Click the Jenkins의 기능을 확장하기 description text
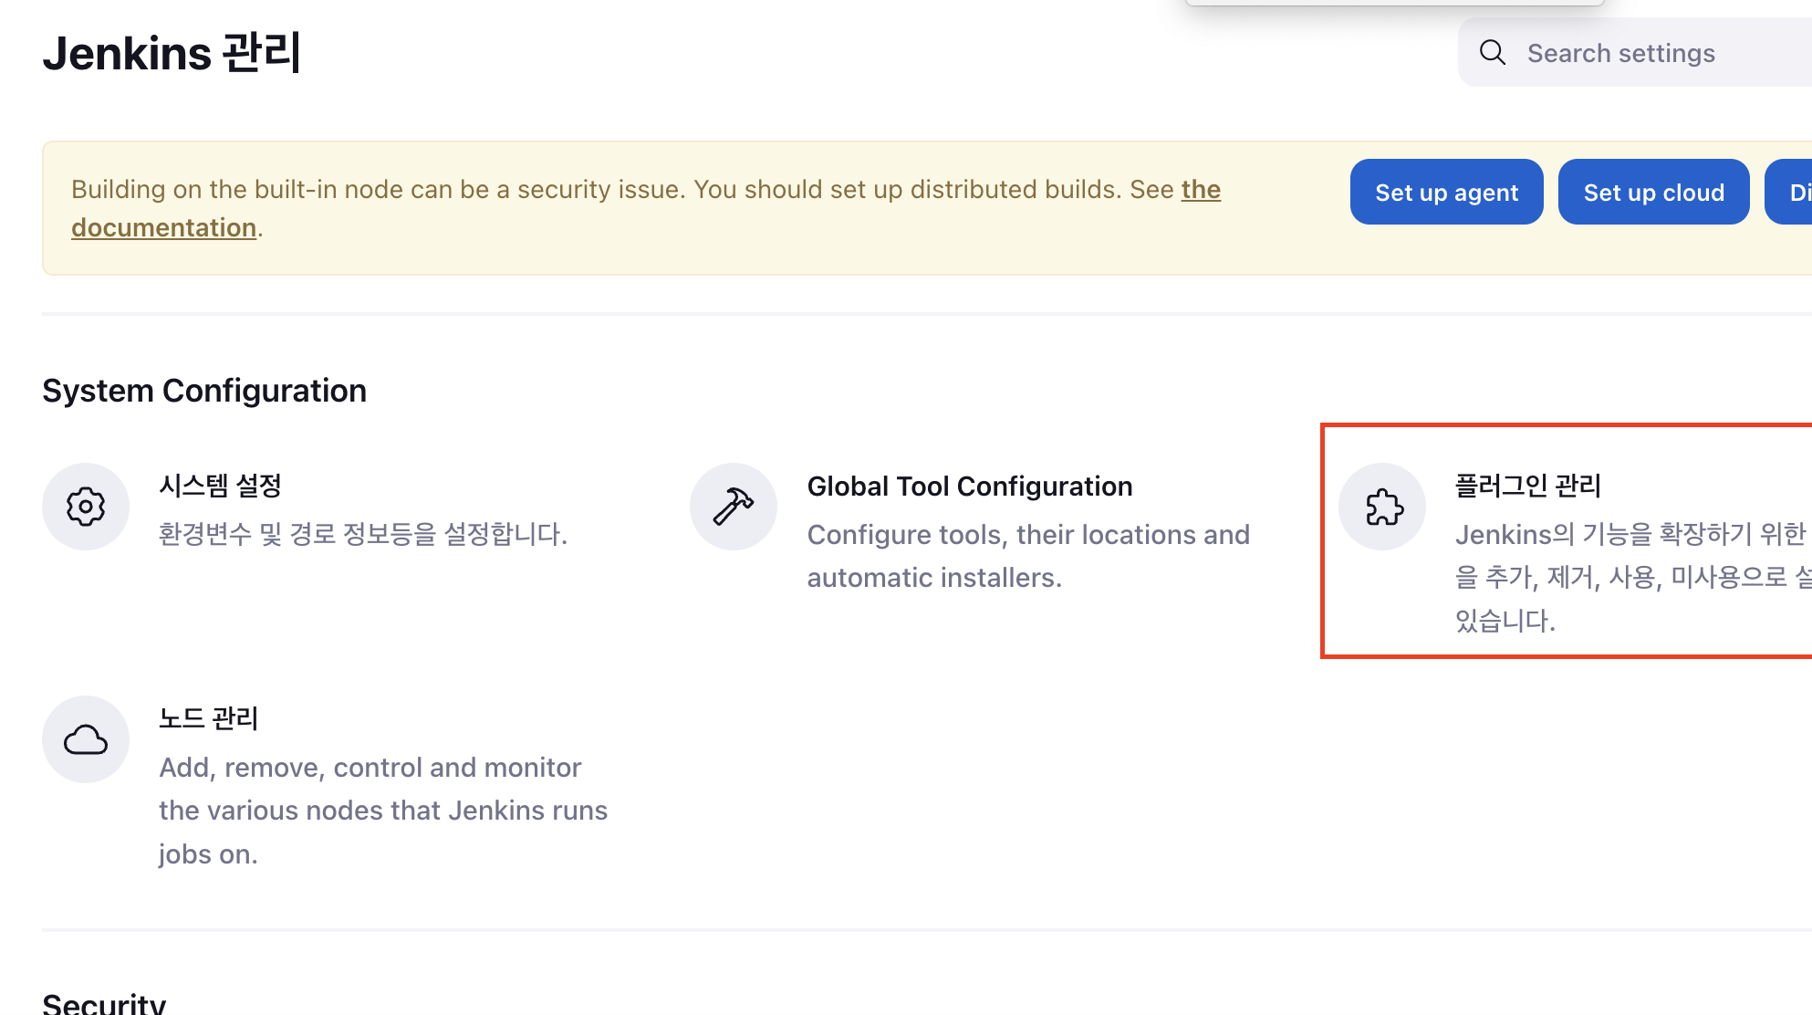 coord(1629,577)
